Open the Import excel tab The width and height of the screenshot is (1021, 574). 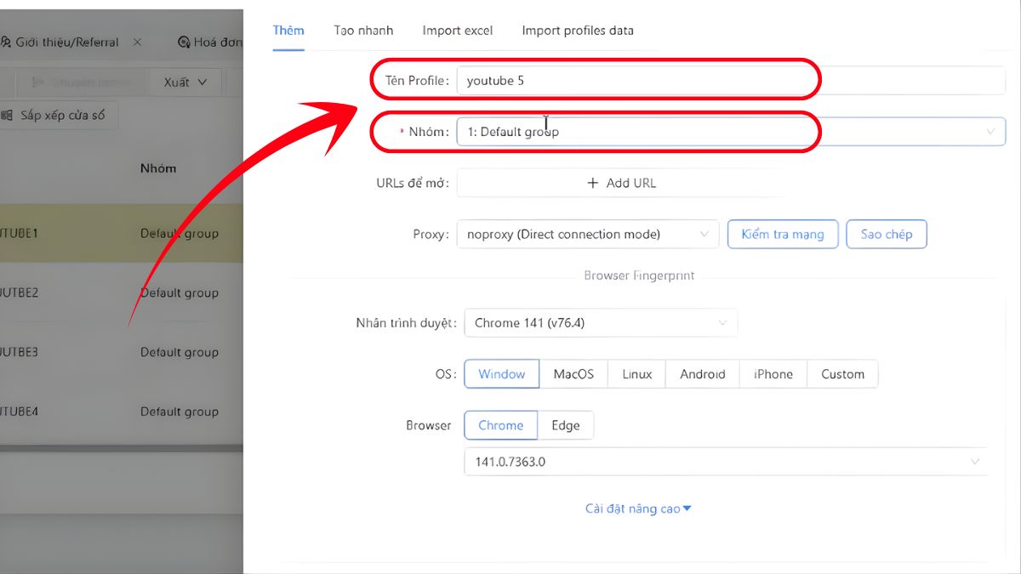(457, 31)
